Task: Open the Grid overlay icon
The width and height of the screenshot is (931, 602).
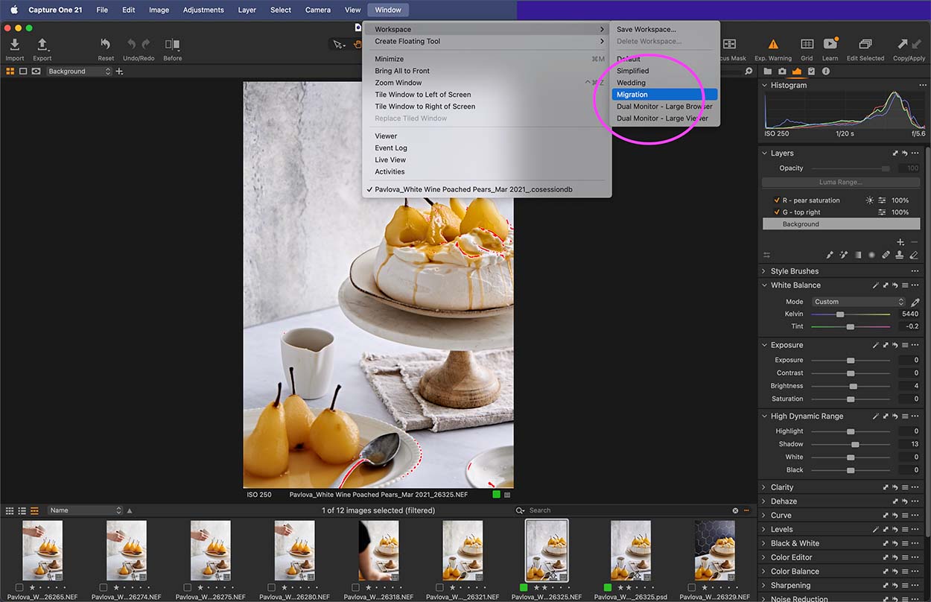Action: pyautogui.click(x=807, y=45)
